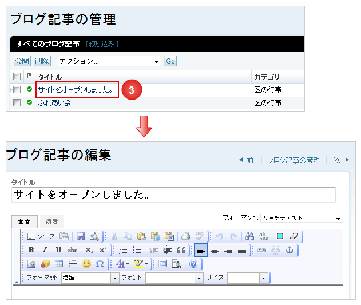Open the フォーマット 標準 paragraph dropdown
Screen dimensions: 361x305
tap(90, 278)
